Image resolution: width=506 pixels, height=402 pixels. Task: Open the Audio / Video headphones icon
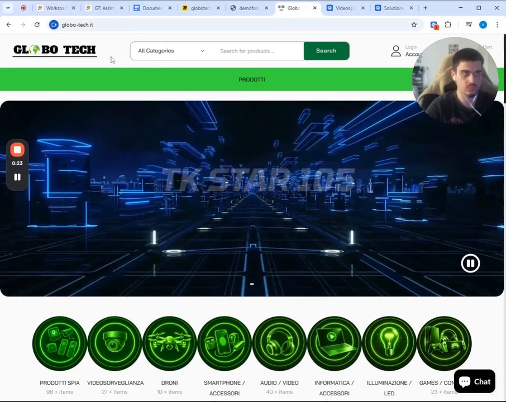coord(279,343)
